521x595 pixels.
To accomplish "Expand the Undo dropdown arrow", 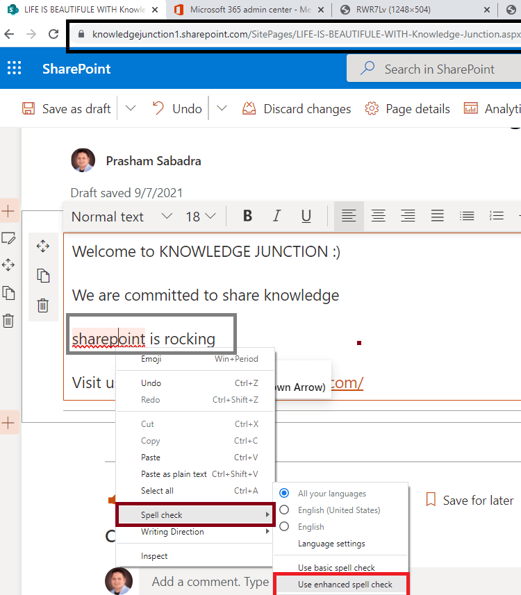I will tap(222, 108).
